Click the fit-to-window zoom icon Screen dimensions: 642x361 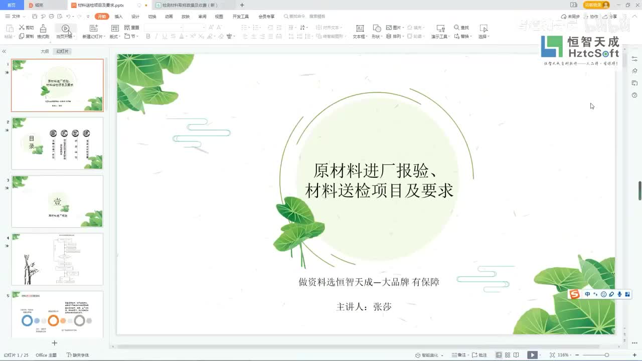click(552, 355)
